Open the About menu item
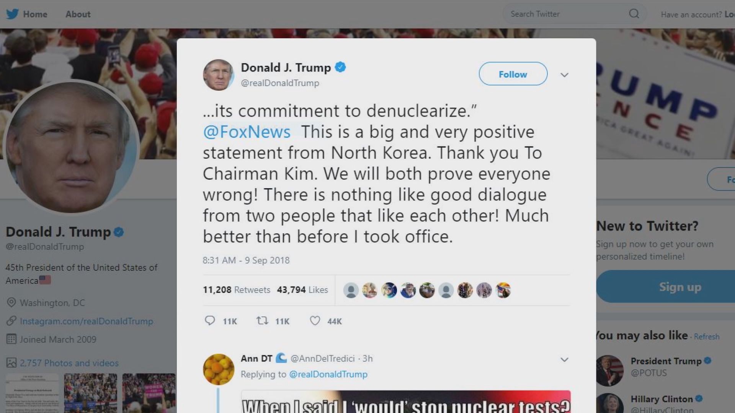 [78, 14]
